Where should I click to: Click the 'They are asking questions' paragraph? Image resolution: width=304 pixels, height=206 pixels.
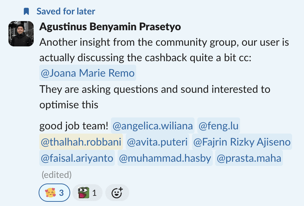pos(155,97)
